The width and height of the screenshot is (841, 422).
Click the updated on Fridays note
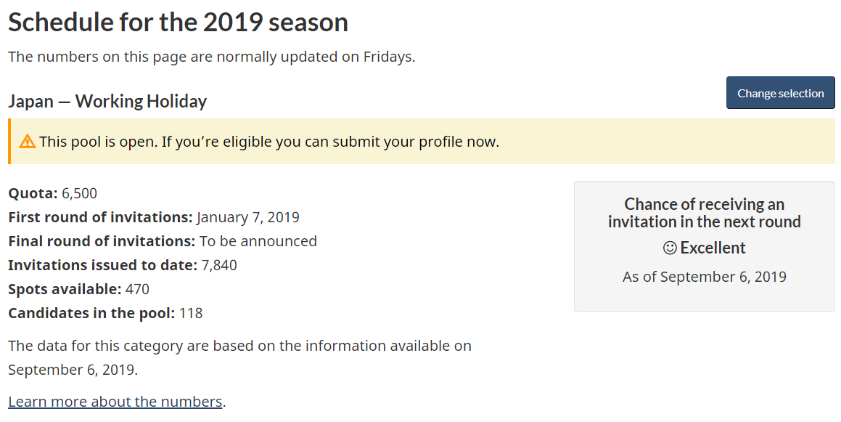point(212,57)
